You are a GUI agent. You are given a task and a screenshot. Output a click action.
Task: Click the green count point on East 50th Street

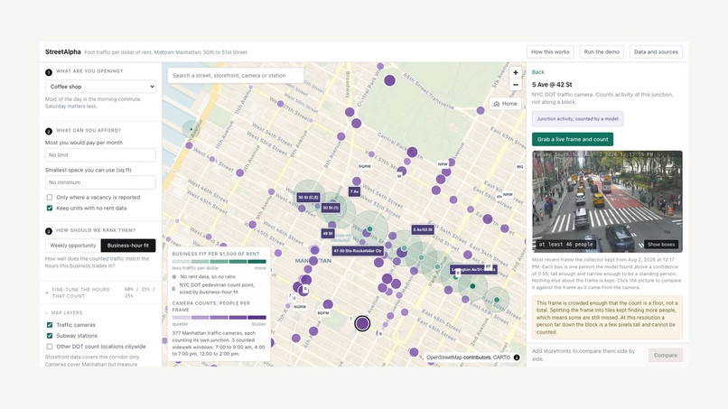496,300
